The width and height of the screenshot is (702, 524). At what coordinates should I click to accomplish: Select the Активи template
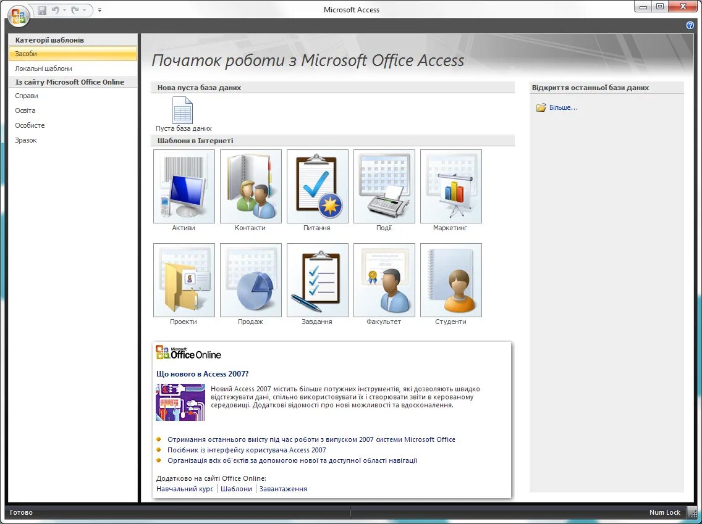click(184, 191)
